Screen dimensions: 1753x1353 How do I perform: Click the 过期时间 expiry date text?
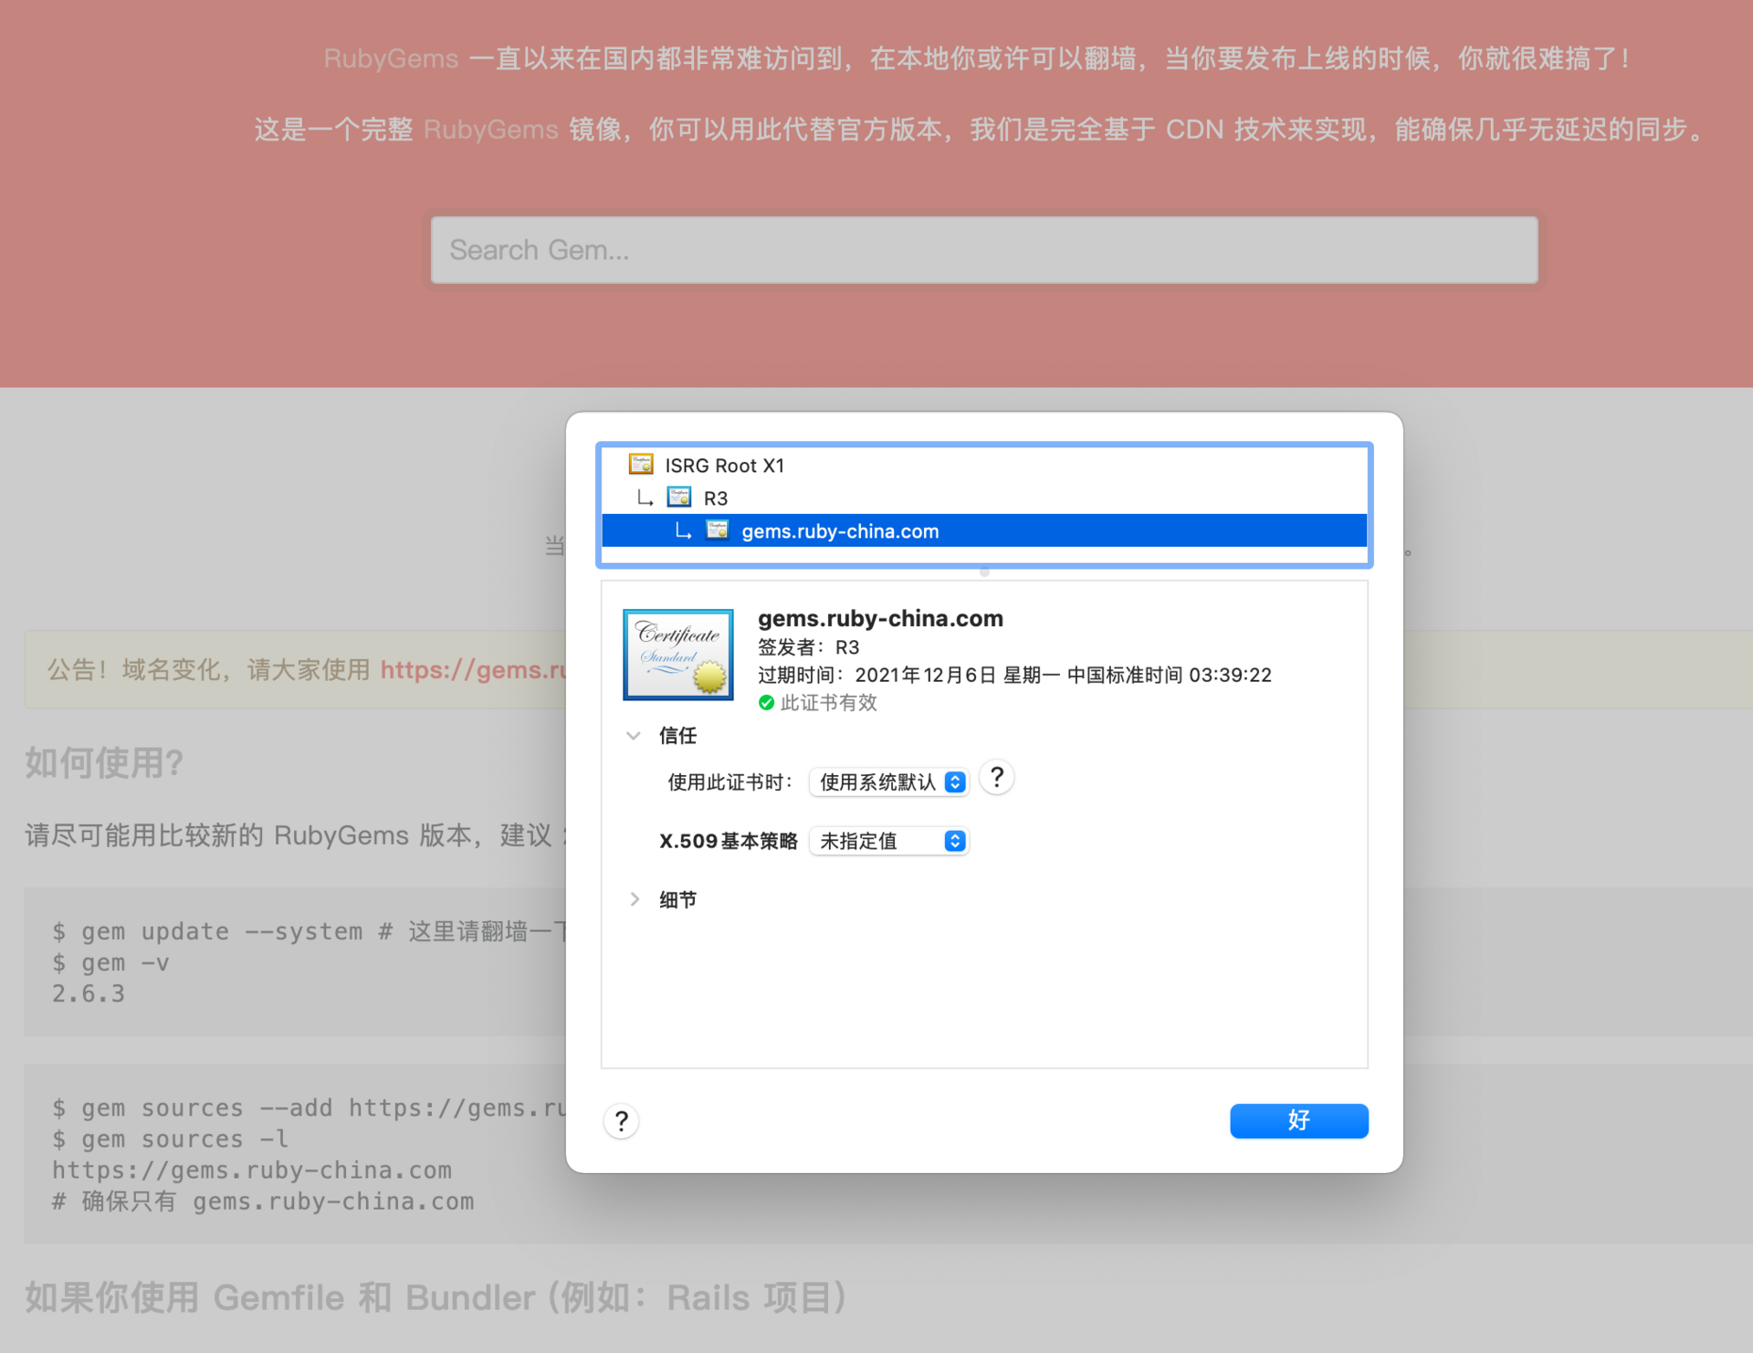(1013, 675)
